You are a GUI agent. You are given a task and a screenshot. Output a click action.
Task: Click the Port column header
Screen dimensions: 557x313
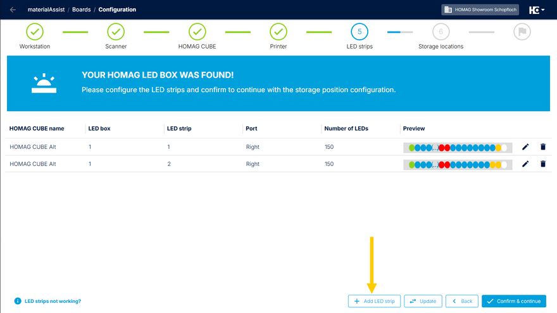click(x=251, y=129)
